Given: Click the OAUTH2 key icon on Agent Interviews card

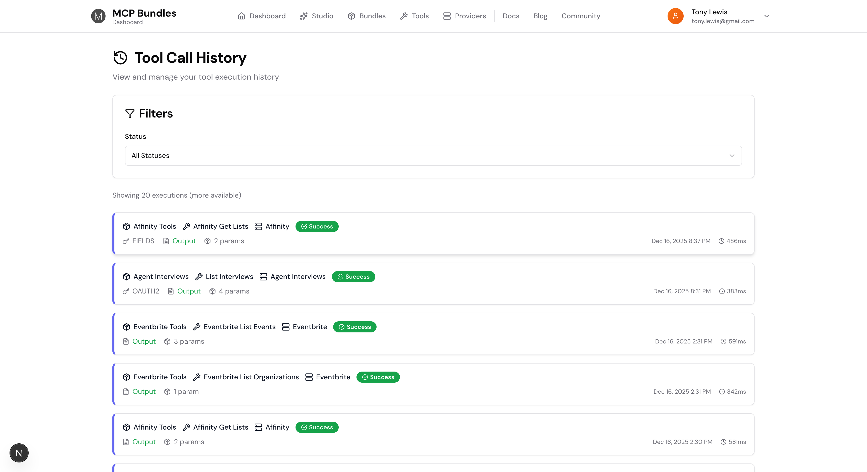Looking at the screenshot, I should pyautogui.click(x=126, y=291).
